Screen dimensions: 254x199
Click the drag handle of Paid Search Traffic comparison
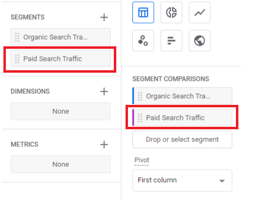coord(140,118)
